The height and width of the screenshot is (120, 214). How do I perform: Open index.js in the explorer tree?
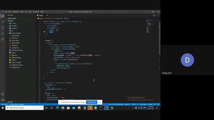pos(14,60)
